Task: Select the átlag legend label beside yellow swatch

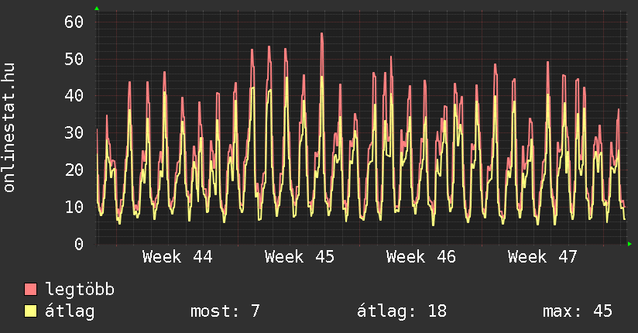Action: (x=70, y=311)
